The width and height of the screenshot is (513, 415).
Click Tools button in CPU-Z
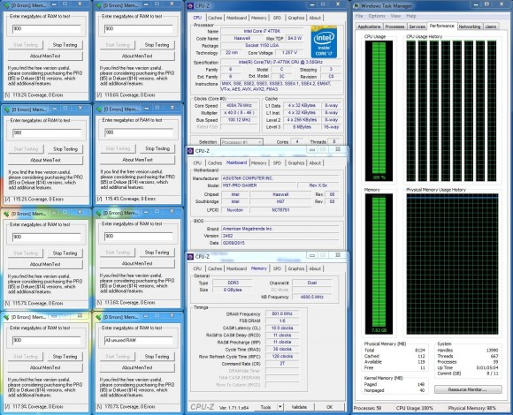pyautogui.click(x=265, y=407)
